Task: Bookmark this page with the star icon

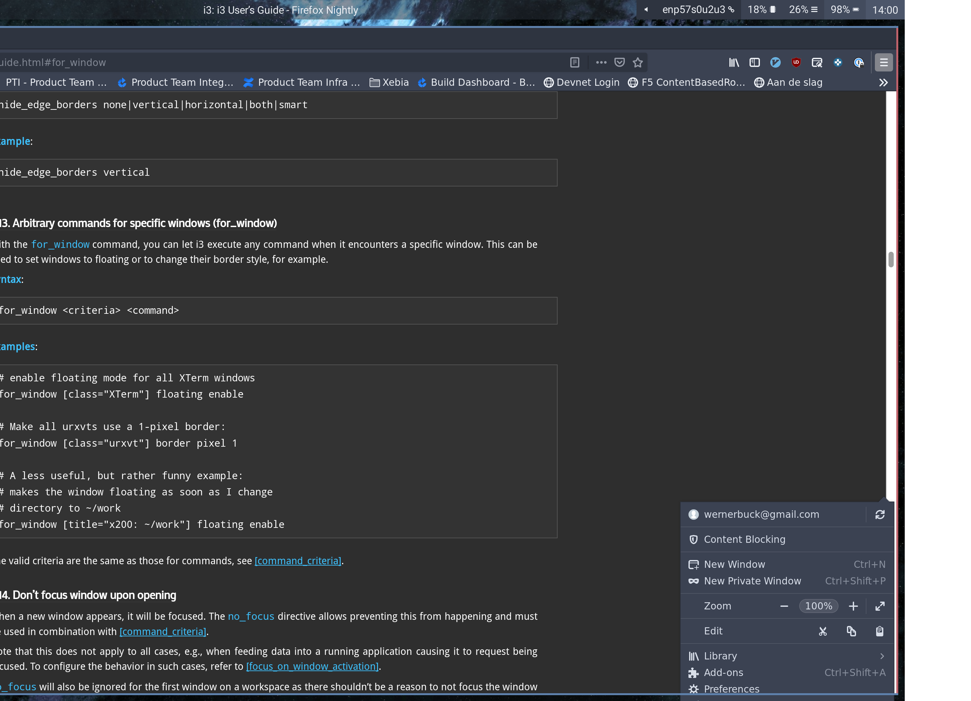Action: (x=638, y=62)
